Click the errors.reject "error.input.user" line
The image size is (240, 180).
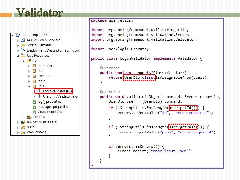[x=155, y=151]
